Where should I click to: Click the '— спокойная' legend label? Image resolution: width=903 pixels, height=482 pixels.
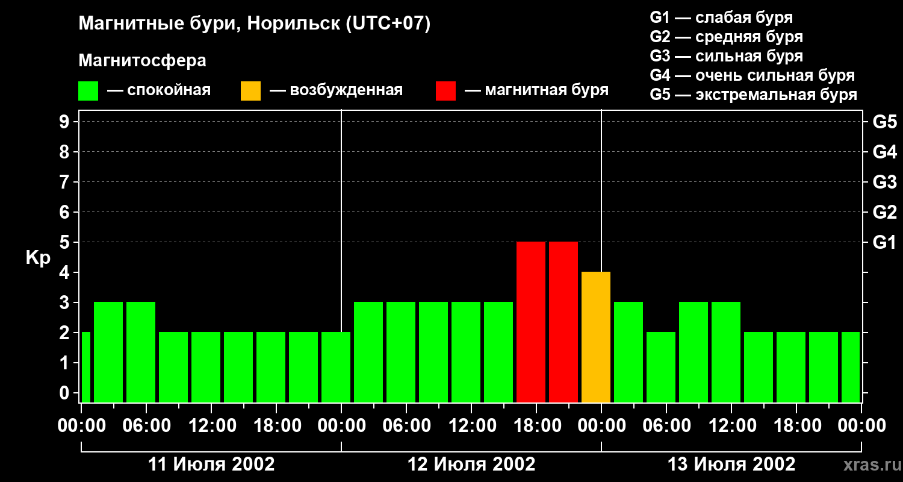(x=159, y=90)
